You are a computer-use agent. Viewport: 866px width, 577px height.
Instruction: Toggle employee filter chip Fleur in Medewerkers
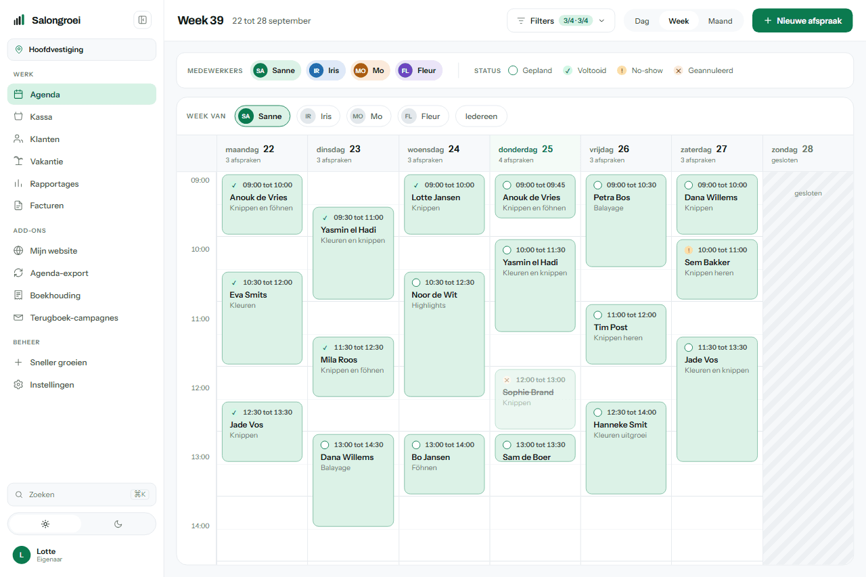pos(419,70)
